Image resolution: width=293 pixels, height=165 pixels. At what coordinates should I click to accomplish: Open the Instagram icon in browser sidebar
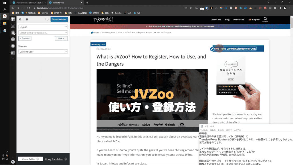[x=13, y=26]
